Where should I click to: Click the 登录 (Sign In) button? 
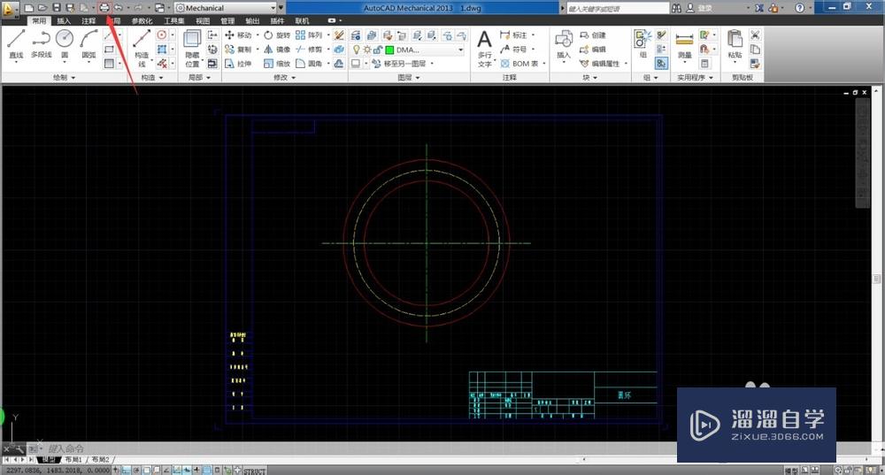(x=704, y=8)
